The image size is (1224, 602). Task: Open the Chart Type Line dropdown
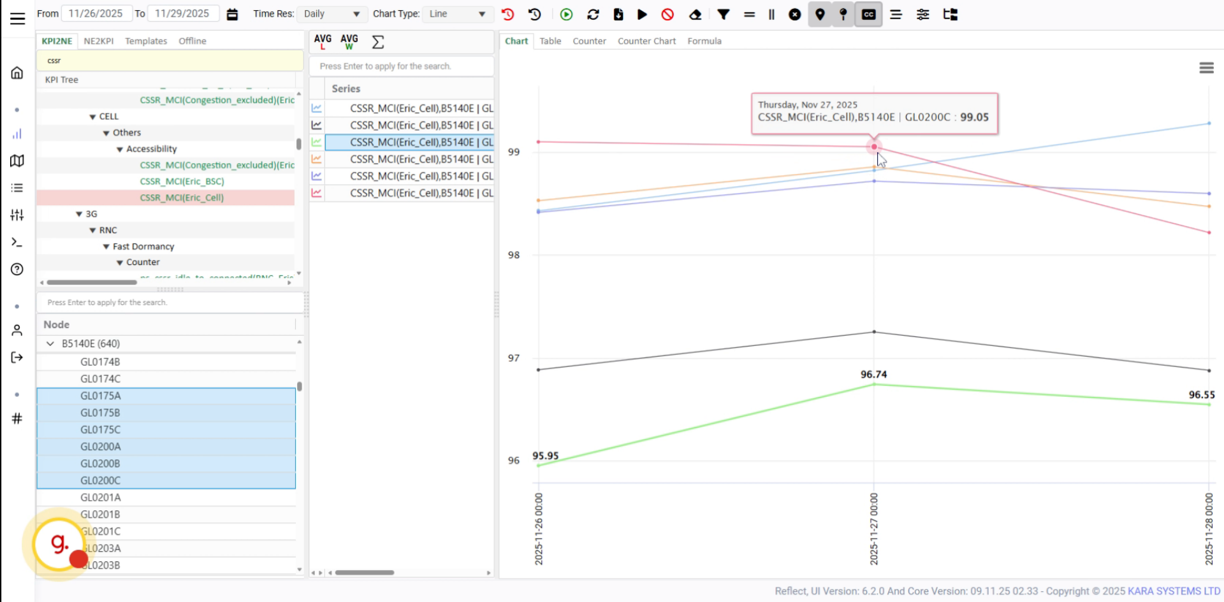[x=456, y=14]
